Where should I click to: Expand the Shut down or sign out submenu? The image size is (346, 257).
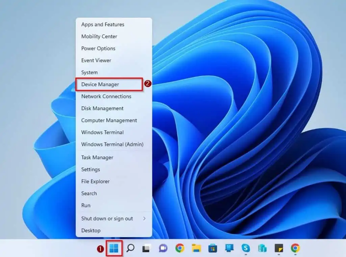coord(107,219)
